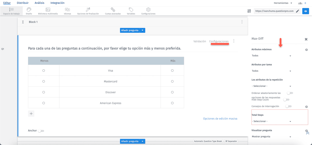Image resolution: width=312 pixels, height=145 pixels.
Task: Open Biblioteca multimedia image icon
Action: click(x=48, y=10)
